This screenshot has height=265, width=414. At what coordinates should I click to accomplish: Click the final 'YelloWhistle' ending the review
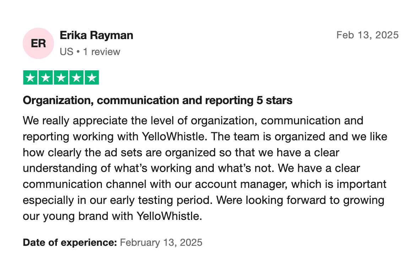point(169,216)
